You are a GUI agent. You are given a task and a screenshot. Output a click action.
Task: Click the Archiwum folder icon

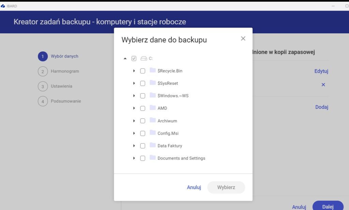pyautogui.click(x=152, y=120)
